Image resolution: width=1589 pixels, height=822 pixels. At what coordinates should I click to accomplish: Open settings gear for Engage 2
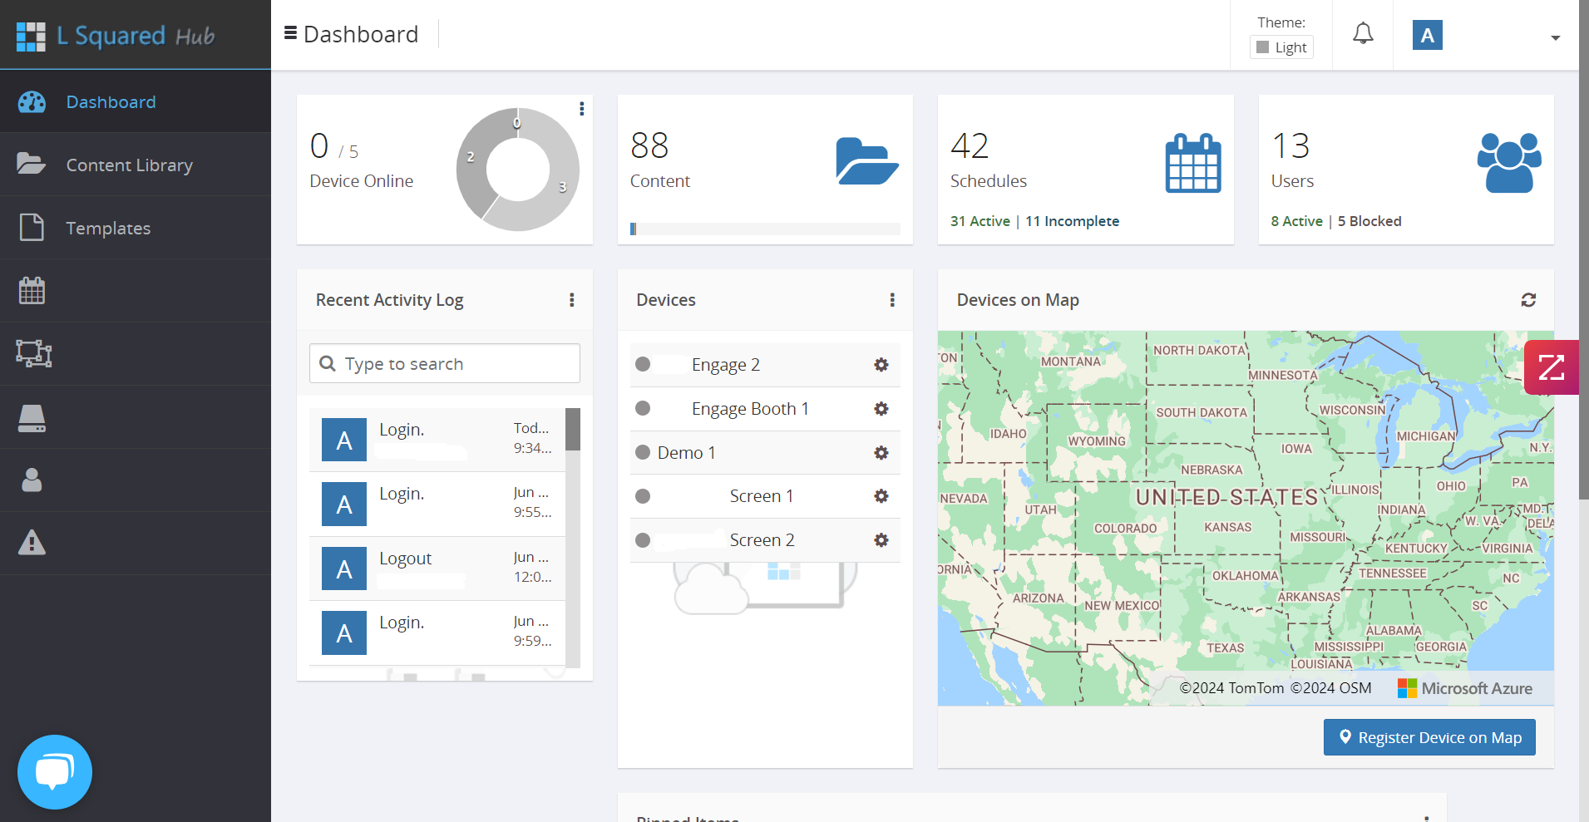(881, 365)
